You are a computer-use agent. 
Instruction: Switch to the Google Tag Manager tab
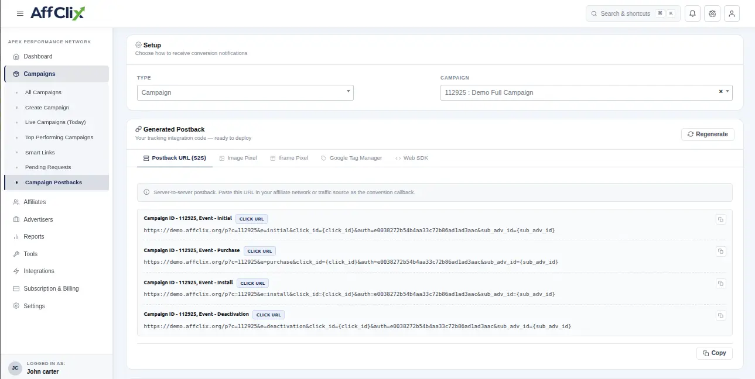(351, 158)
